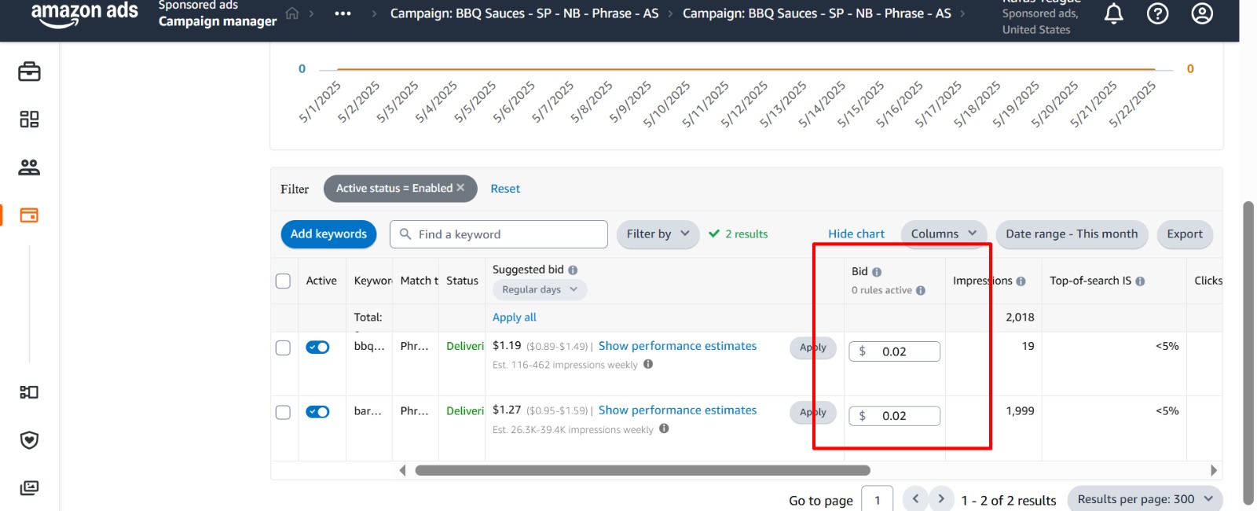1257x511 pixels.
Task: Open notifications bell icon
Action: pos(1113,13)
